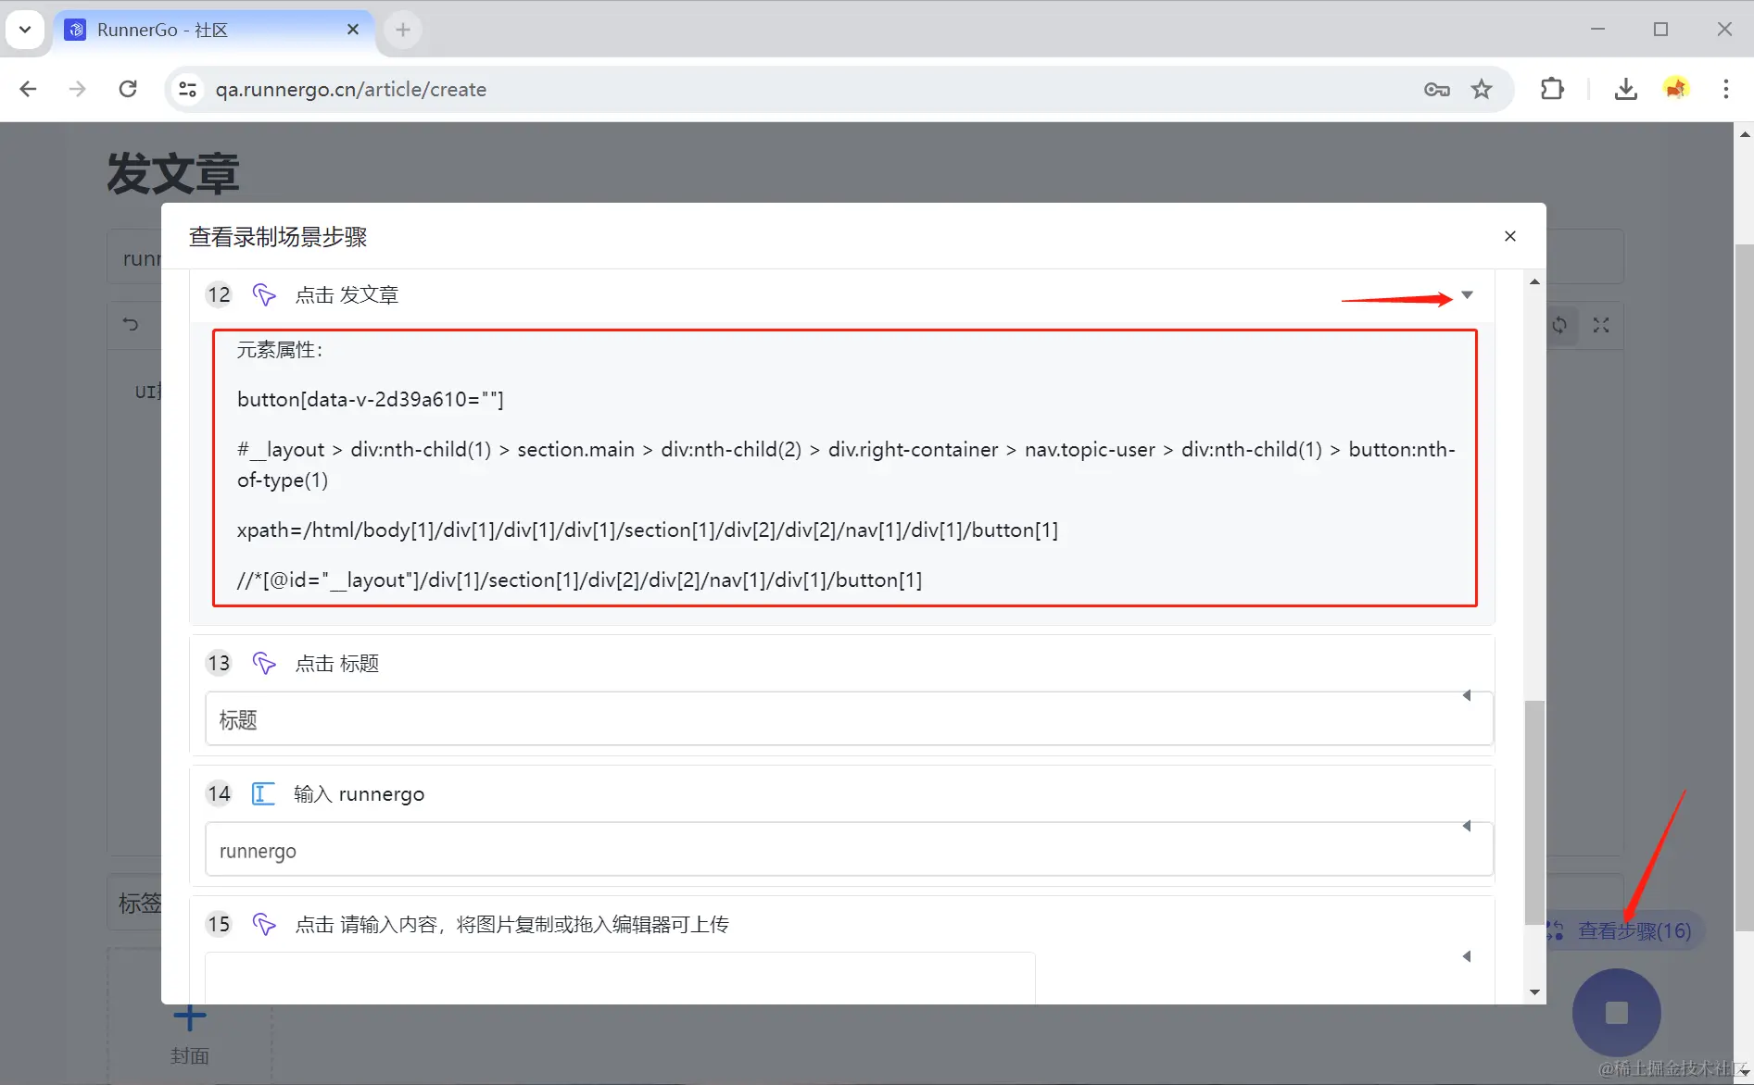Click the xpath=/html/body[1] selector line
1754x1085 pixels.
[x=648, y=530]
